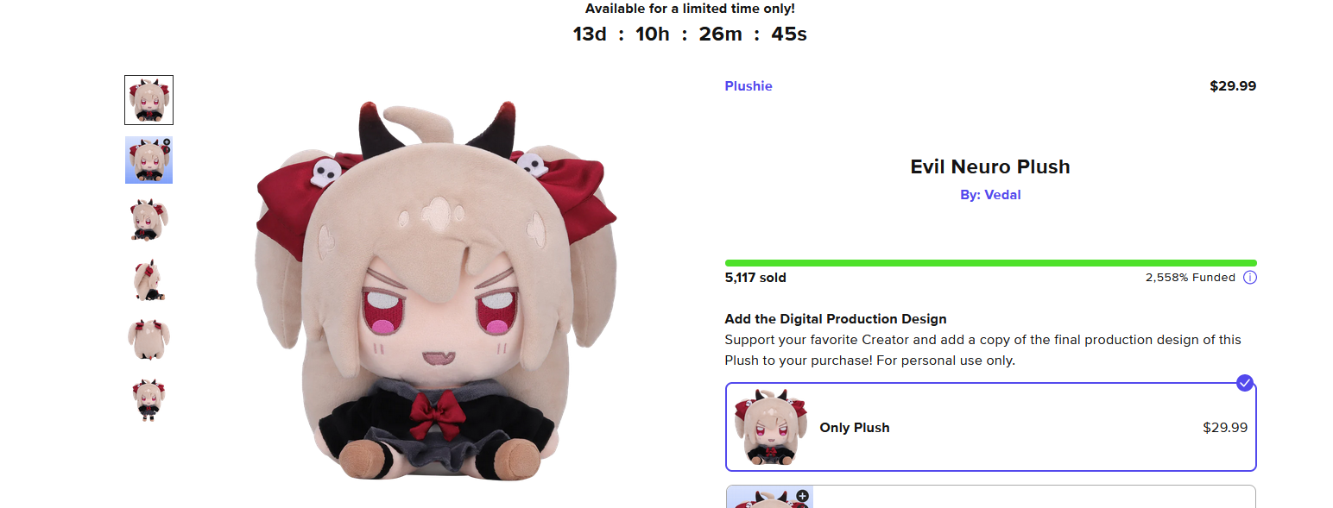
Task: Click the purple checkmark badge on Only Plush
Action: pyautogui.click(x=1244, y=382)
